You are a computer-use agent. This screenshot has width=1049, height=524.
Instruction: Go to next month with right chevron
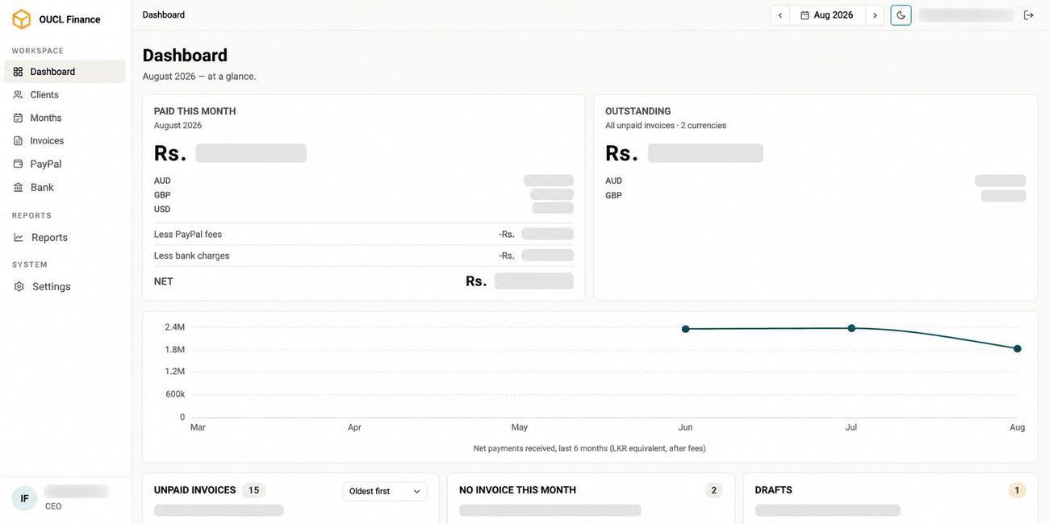[x=875, y=15]
